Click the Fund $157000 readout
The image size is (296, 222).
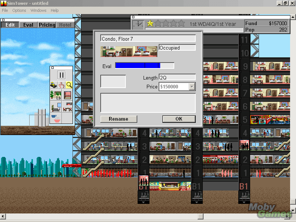click(267, 23)
